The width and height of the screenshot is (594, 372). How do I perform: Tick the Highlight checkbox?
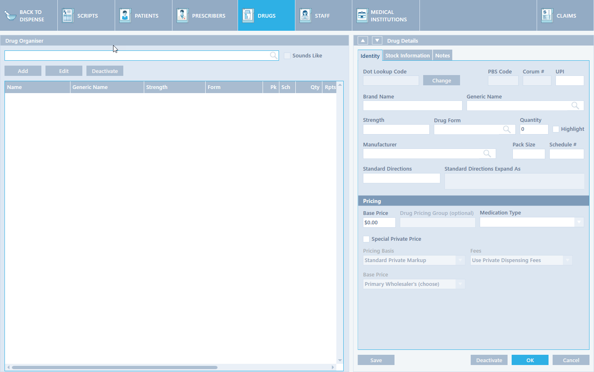556,129
